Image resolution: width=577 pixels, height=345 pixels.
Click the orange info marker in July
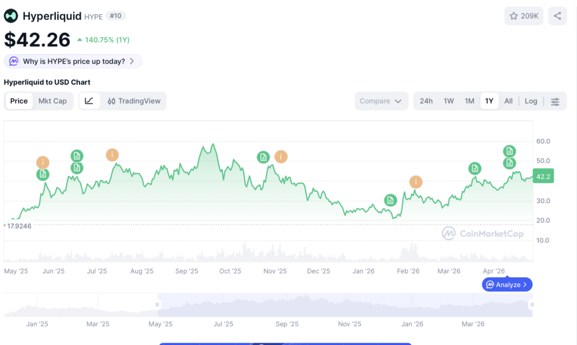(113, 154)
